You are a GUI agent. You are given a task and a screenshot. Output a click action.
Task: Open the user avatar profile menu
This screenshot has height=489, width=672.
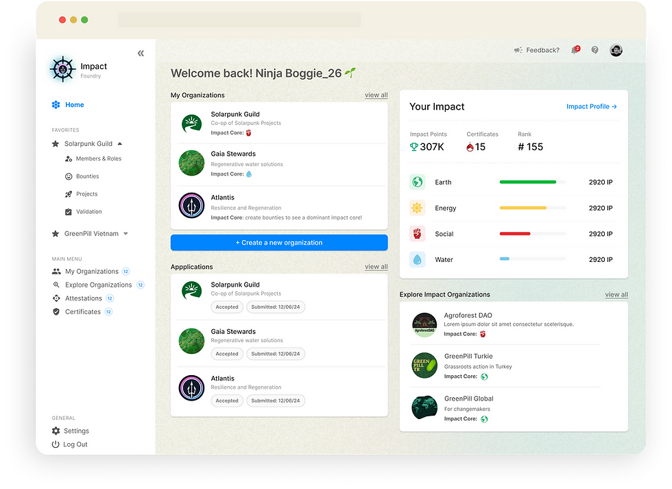[x=616, y=50]
